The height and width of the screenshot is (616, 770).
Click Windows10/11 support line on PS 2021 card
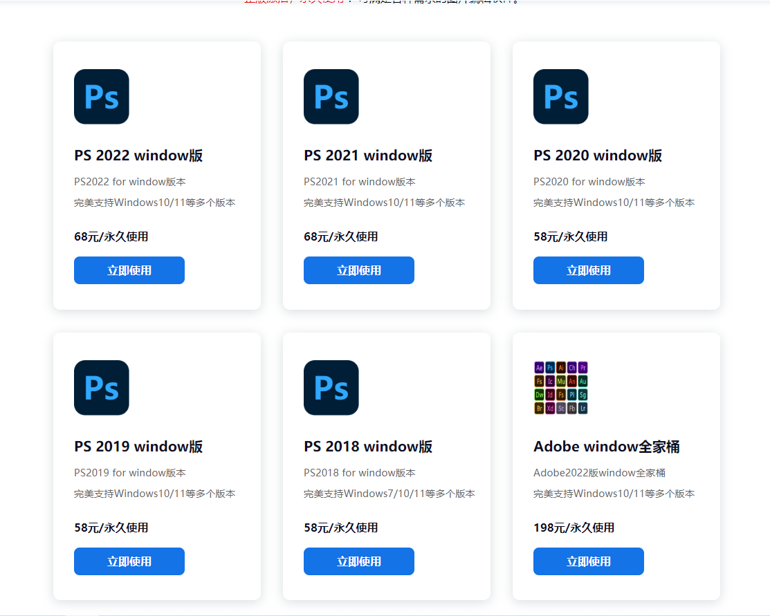(x=385, y=203)
